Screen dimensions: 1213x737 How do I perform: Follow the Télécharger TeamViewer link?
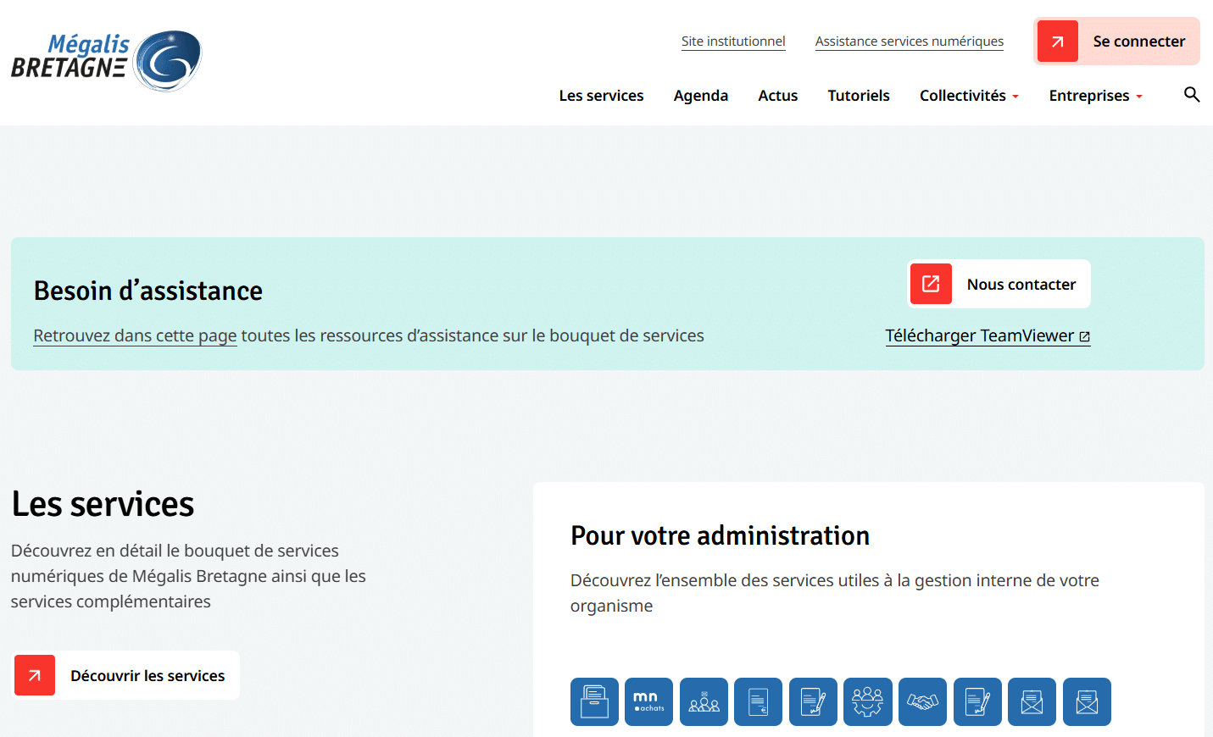(x=988, y=335)
